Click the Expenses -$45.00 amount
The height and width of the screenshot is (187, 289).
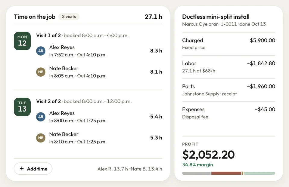click(x=265, y=109)
